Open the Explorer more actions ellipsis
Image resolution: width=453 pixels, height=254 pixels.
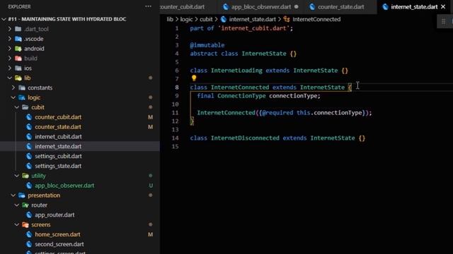[x=148, y=6]
